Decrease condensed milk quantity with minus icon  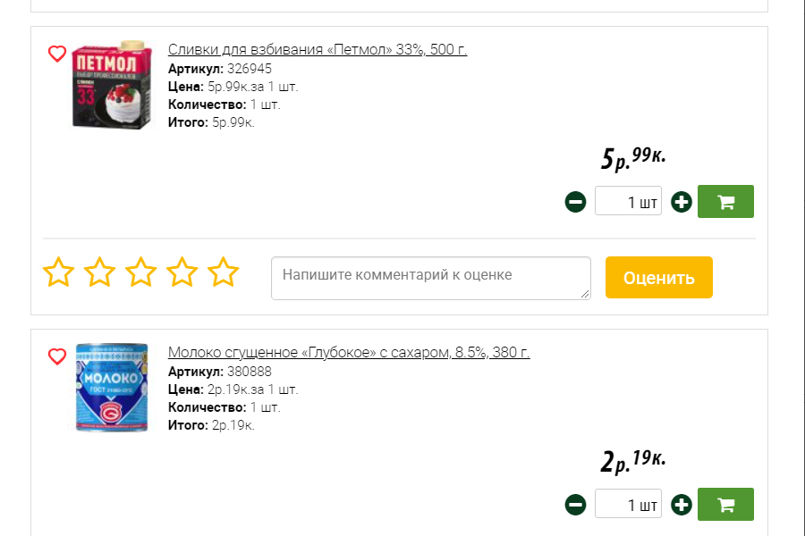pos(575,504)
